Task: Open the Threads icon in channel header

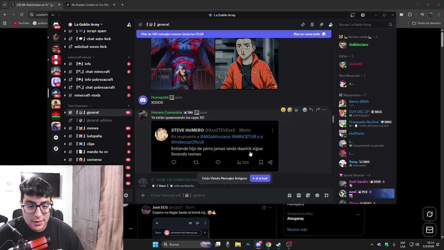Action: (x=303, y=25)
